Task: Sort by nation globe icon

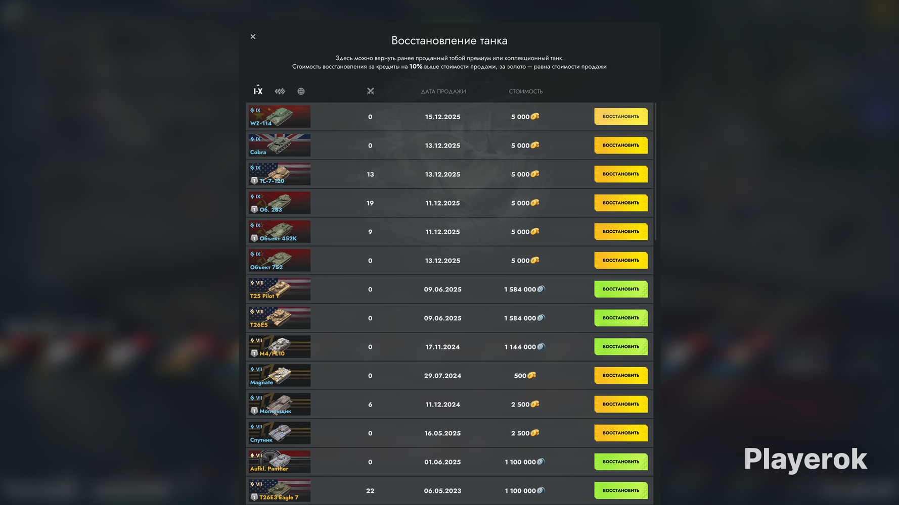Action: tap(301, 91)
